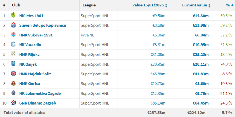Click the GNK Dinamo Zagreb crest
Viewport: 235px width, 117px height.
tap(13, 103)
